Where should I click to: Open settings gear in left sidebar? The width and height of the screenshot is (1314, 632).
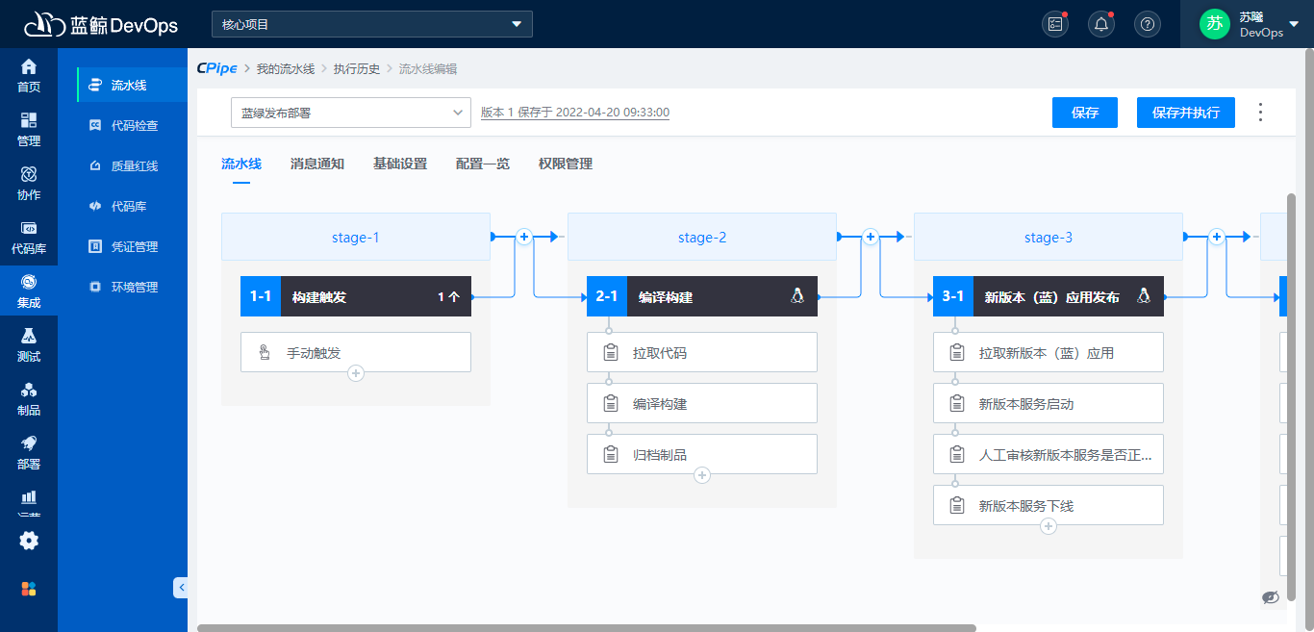tap(29, 541)
